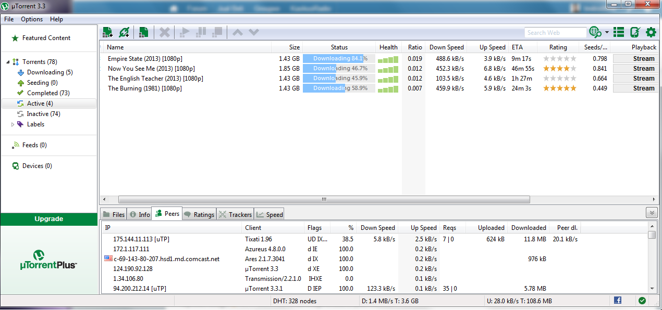Collapse the Torrents tree node
Viewport: 662px width, 310px height.
pyautogui.click(x=8, y=62)
